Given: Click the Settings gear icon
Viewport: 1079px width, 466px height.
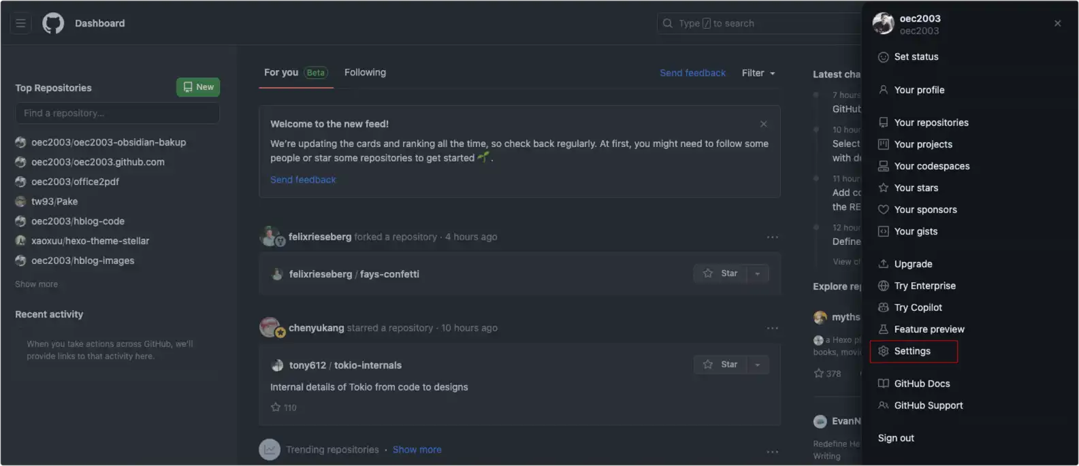Looking at the screenshot, I should [884, 351].
